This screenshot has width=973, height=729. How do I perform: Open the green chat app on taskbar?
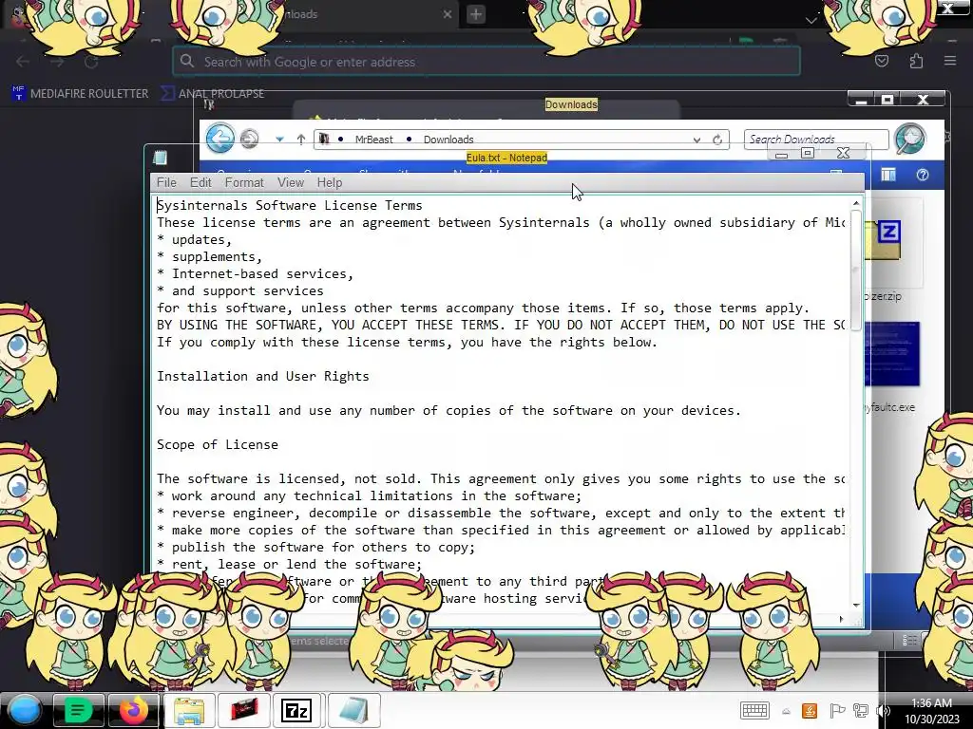point(78,710)
